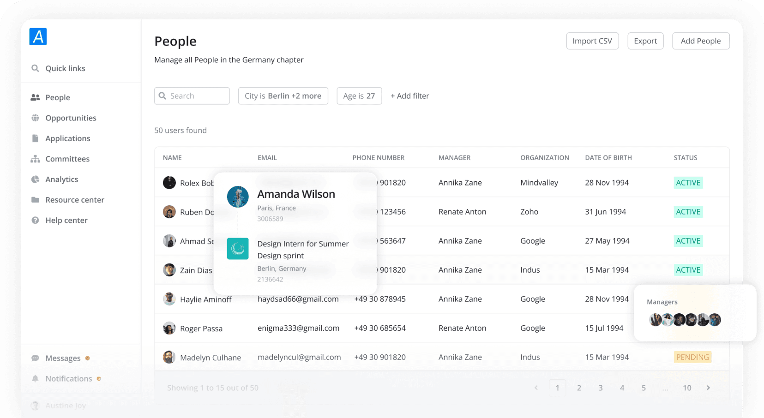This screenshot has height=418, width=764.
Task: Click the Renate Anton manager in Zoho row
Action: point(462,212)
